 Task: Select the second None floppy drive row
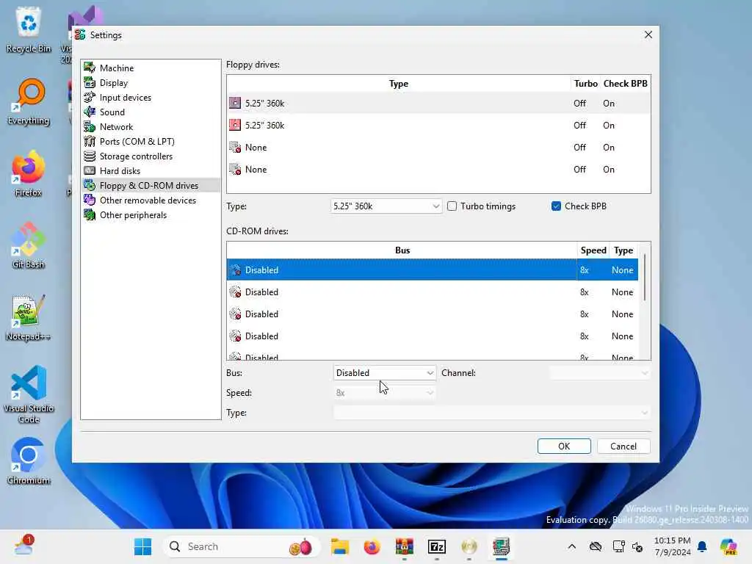click(x=438, y=170)
